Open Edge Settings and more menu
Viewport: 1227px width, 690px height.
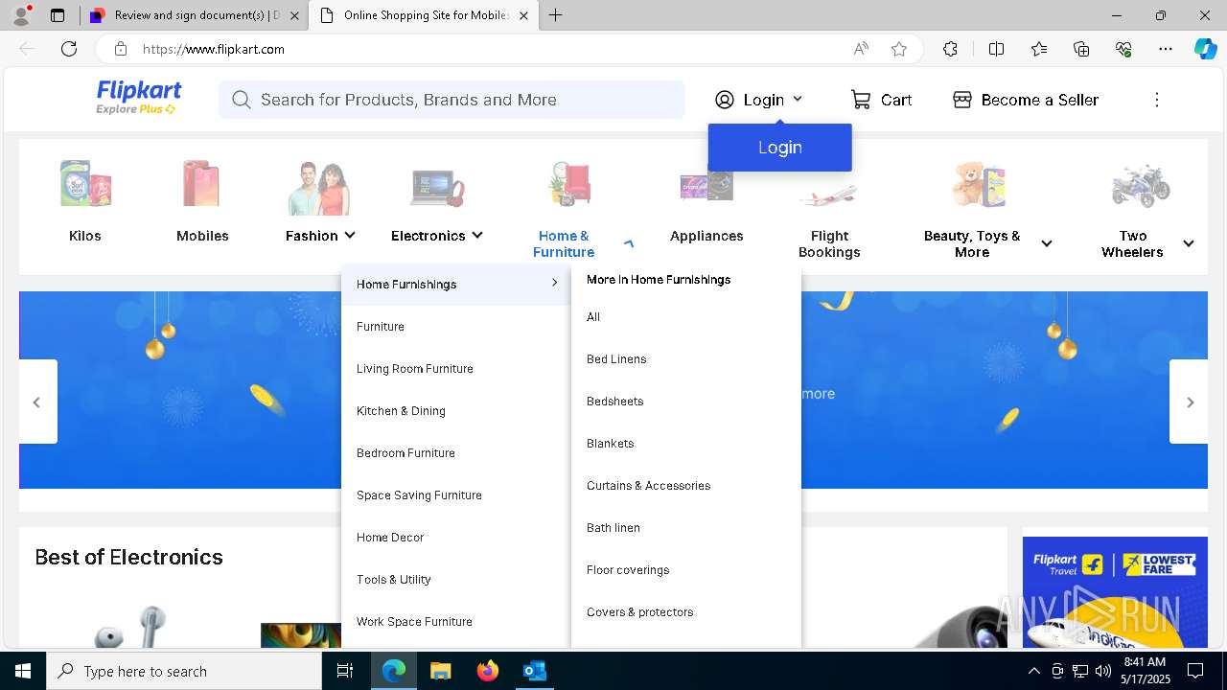(1166, 49)
